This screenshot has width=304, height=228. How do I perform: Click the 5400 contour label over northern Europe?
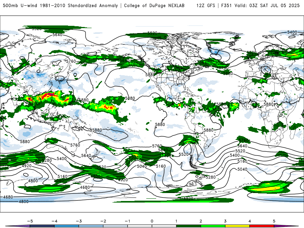point(292,32)
